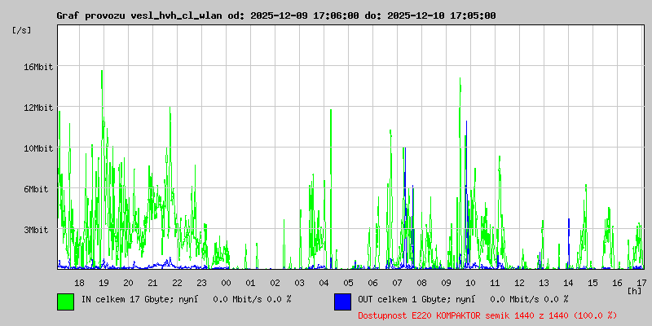
Task: Click the [/s] unit label at top left
Action: [x=22, y=30]
